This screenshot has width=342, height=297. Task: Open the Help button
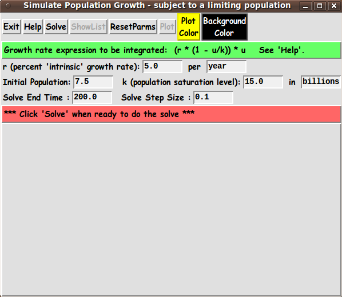(33, 27)
